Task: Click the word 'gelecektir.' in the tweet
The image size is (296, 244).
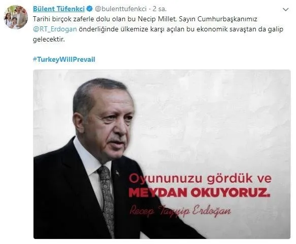Action: coord(49,39)
